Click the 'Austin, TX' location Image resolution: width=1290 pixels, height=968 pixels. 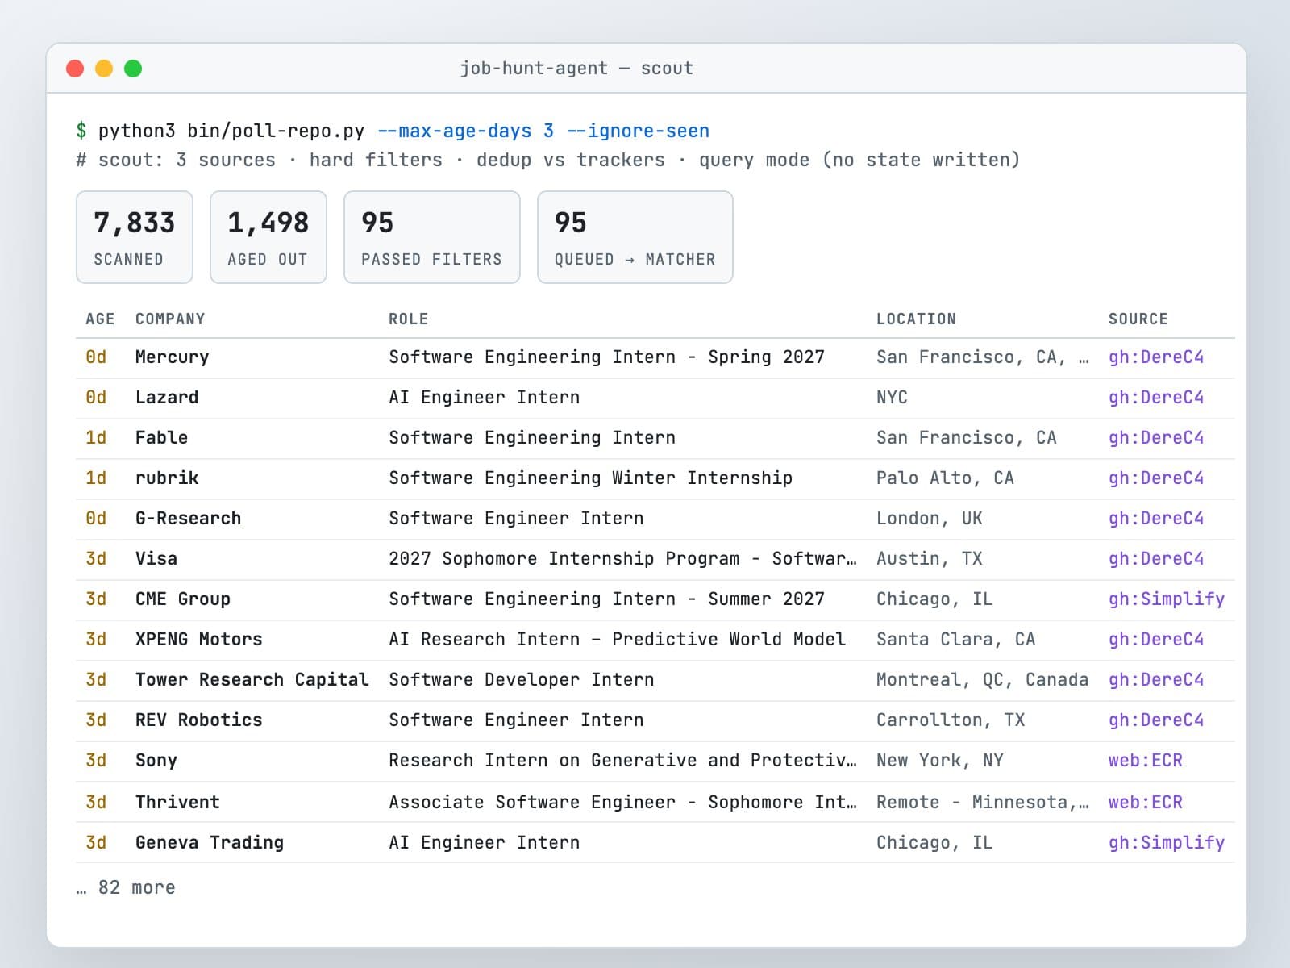click(929, 559)
